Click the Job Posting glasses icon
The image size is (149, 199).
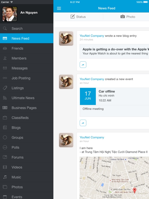coord(5,78)
